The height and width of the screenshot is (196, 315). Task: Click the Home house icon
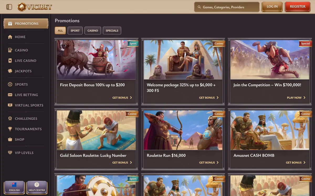[x=10, y=37]
